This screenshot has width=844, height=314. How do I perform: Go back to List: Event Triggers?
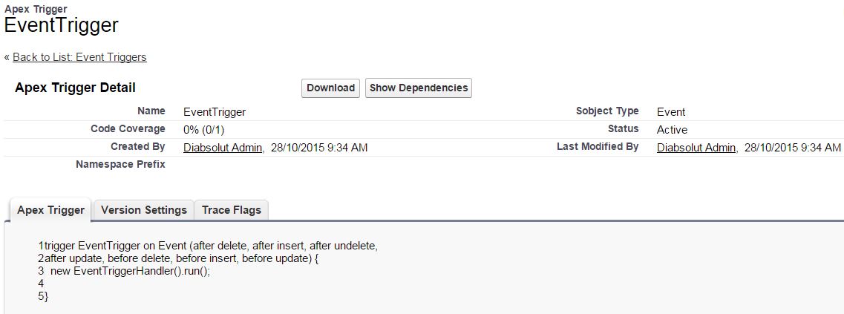click(79, 57)
